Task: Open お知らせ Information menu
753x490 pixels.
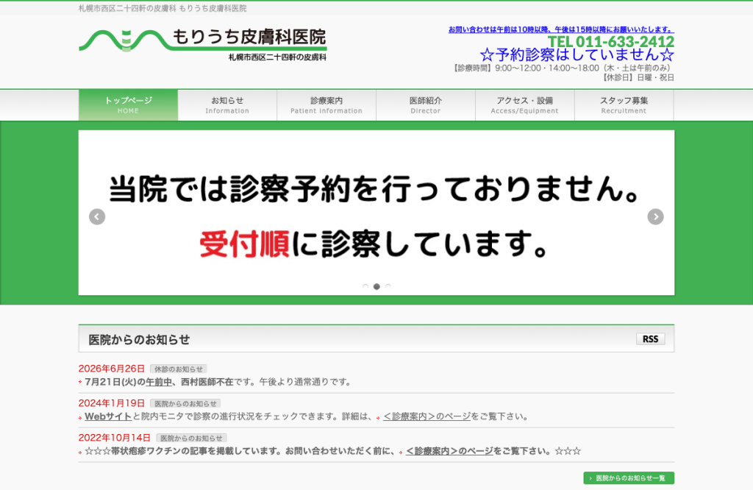Action: pyautogui.click(x=227, y=104)
